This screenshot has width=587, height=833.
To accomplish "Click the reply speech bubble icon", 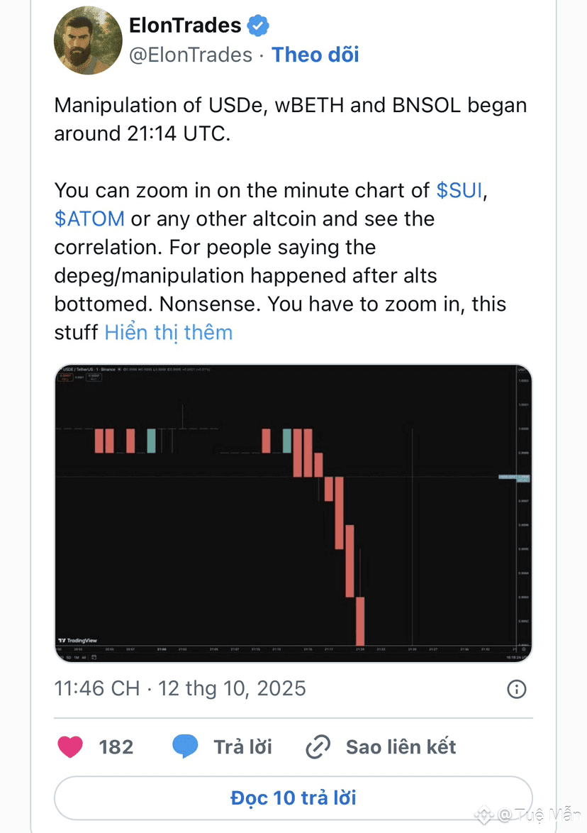I will tap(185, 746).
